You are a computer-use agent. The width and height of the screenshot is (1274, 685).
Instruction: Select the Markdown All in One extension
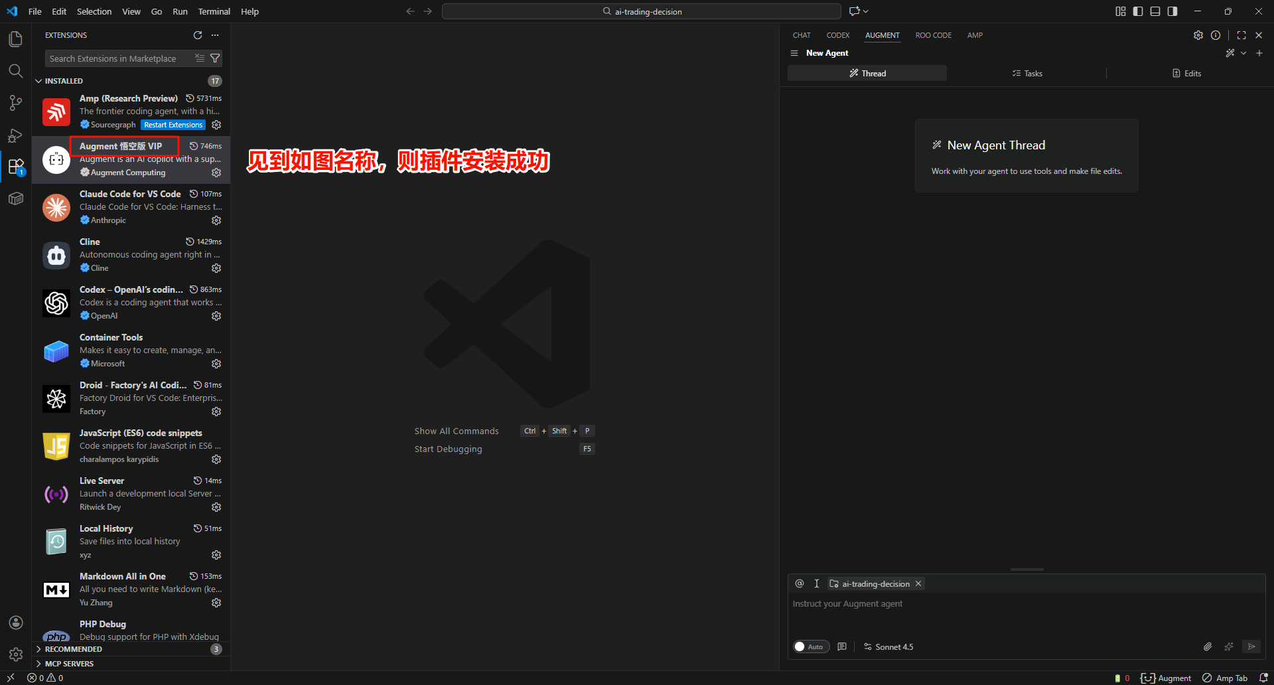131,589
